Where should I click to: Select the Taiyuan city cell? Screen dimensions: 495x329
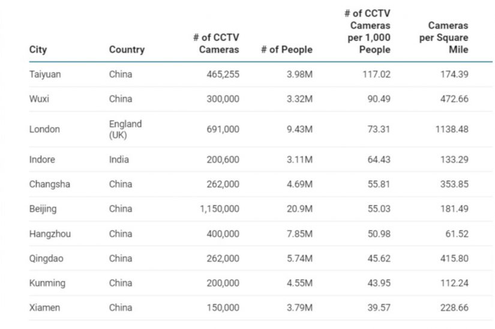point(45,74)
